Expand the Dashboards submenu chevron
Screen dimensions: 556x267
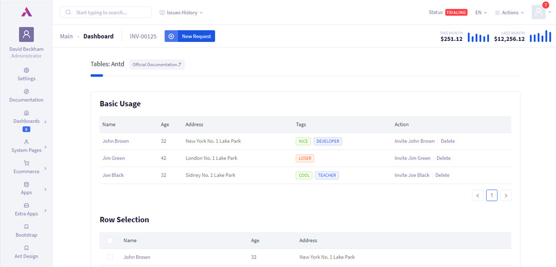coord(45,121)
